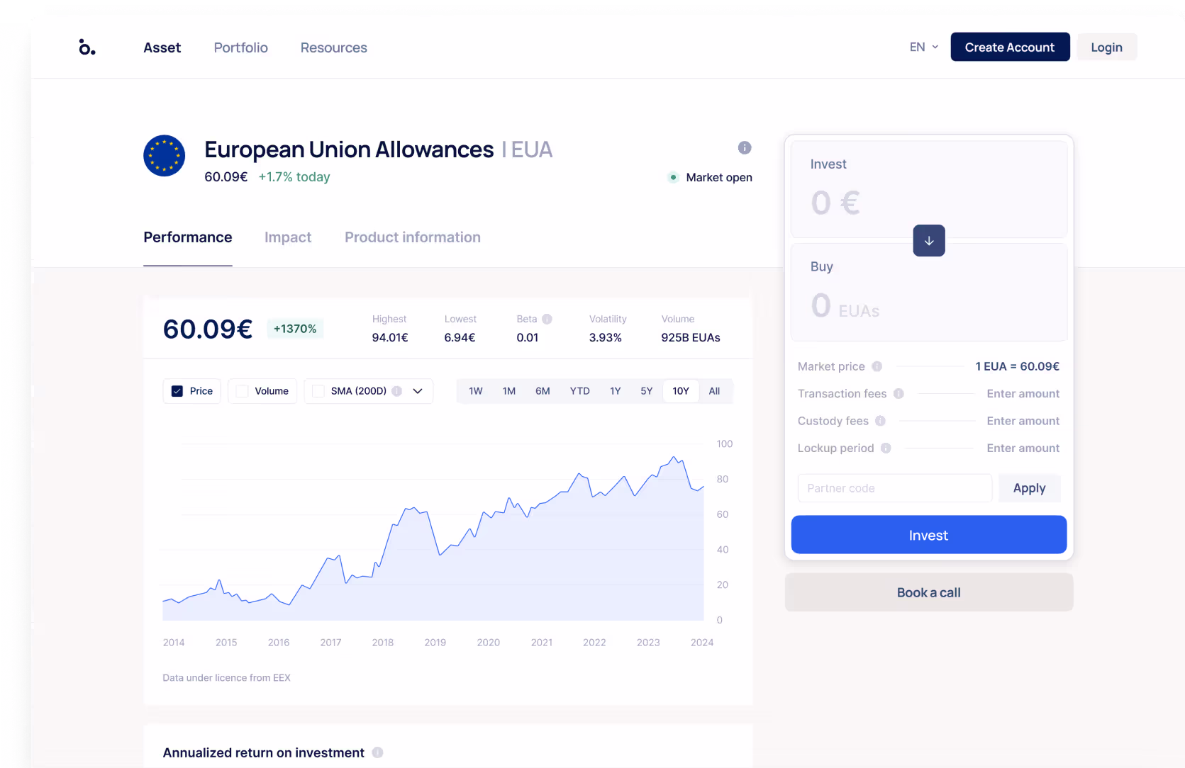This screenshot has width=1185, height=768.
Task: Select the 1M time range
Action: [x=509, y=391]
